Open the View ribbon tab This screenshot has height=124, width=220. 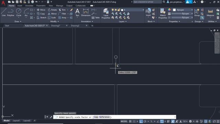click(x=51, y=6)
